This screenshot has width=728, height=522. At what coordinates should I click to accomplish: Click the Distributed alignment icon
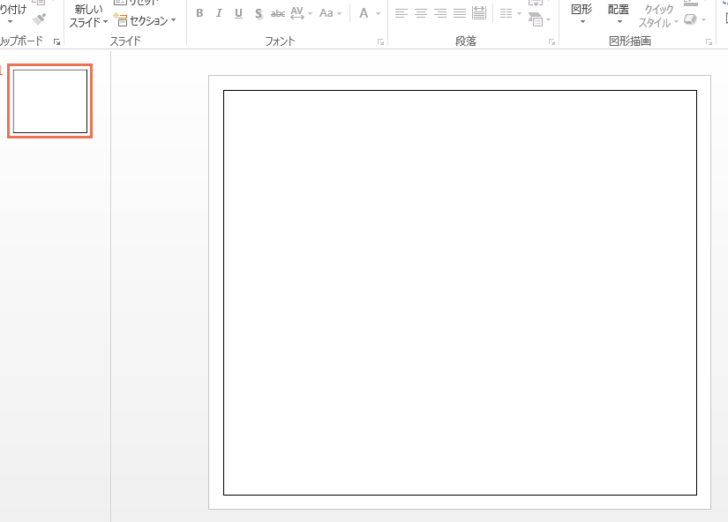(478, 13)
